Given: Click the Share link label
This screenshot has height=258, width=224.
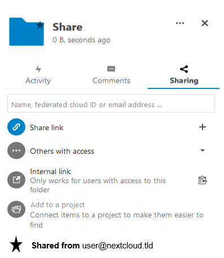Looking at the screenshot, I should 46,127.
